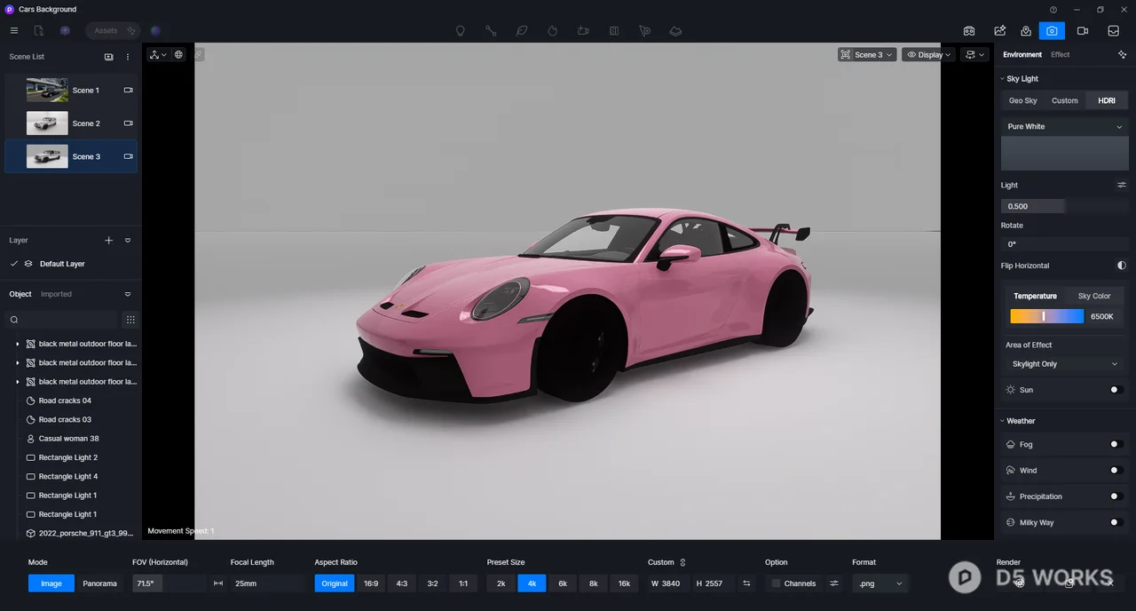Add a new scene in Scene List
The image size is (1136, 611).
[109, 57]
